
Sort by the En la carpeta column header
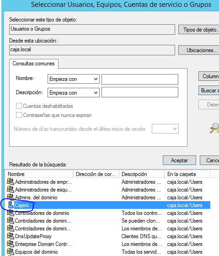(187, 174)
